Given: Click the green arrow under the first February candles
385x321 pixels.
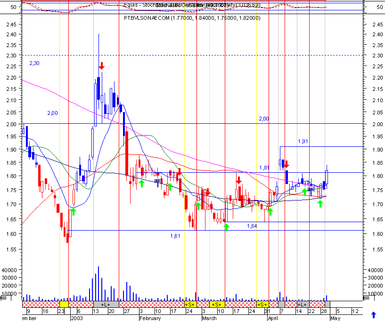Looking at the screenshot, I should click(x=141, y=184).
